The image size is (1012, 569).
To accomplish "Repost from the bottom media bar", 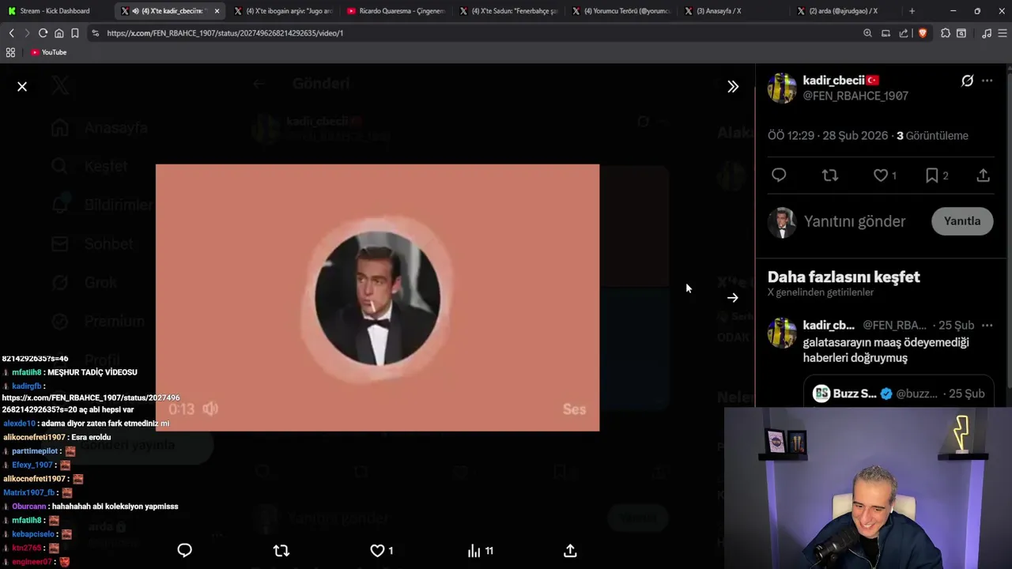I will pos(281,550).
